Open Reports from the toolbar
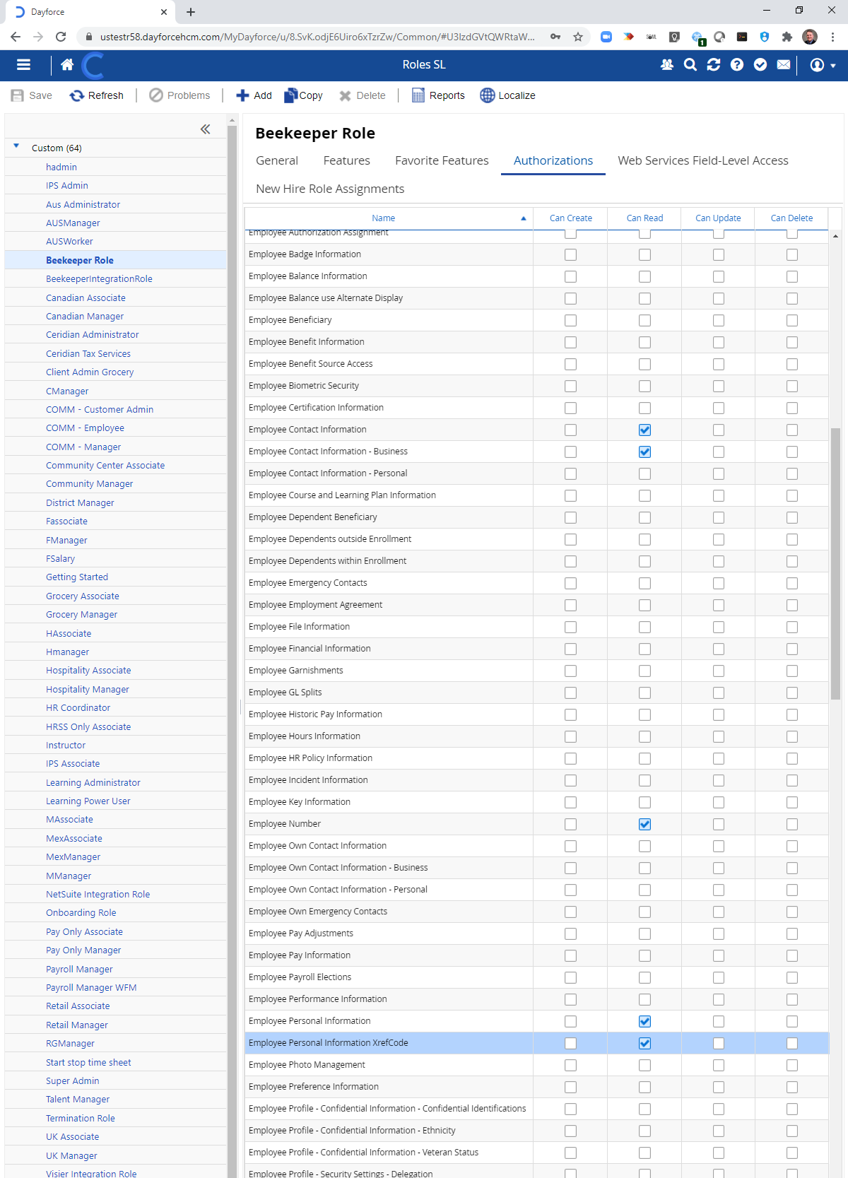 point(438,95)
